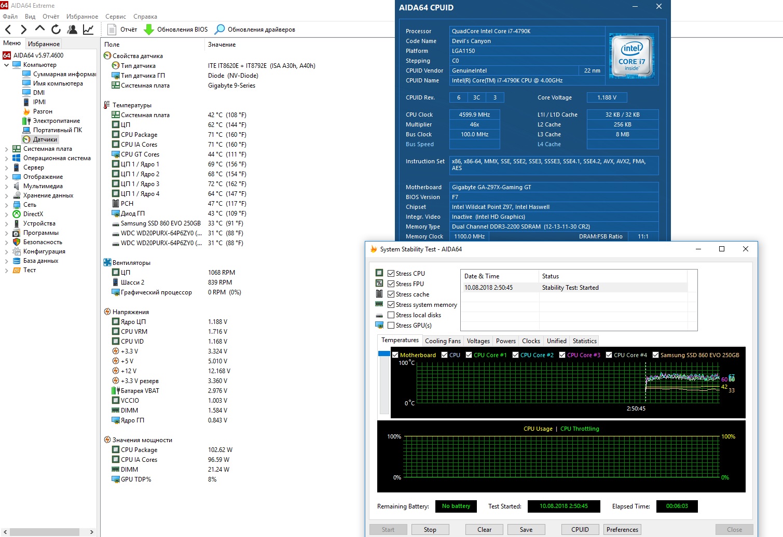Click the CPUID button
The image size is (783, 537).
pyautogui.click(x=580, y=530)
